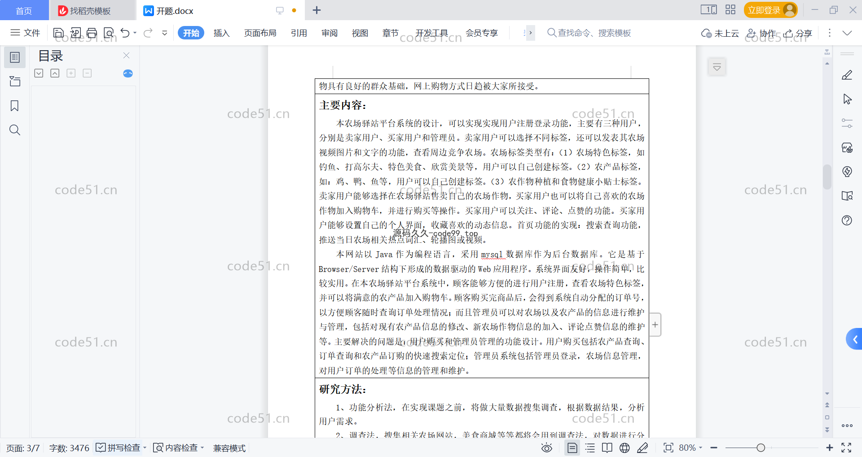This screenshot has width=862, height=457.
Task: Toggle eye protection mode icon in status bar
Action: [x=547, y=448]
